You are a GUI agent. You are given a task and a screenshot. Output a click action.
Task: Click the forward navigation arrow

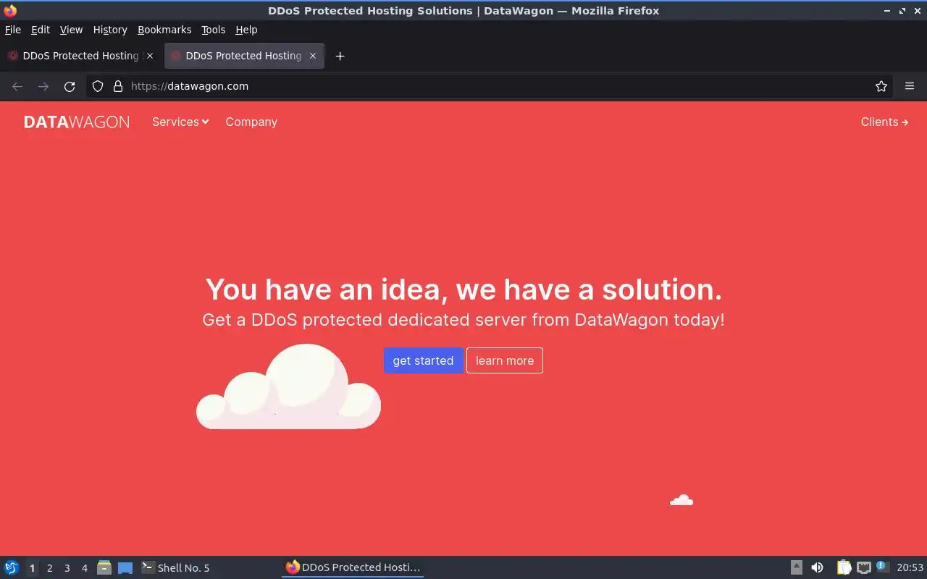click(43, 86)
